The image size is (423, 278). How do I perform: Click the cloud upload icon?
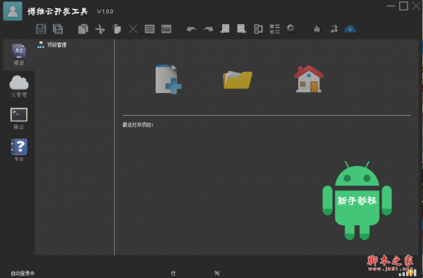pyautogui.click(x=350, y=29)
